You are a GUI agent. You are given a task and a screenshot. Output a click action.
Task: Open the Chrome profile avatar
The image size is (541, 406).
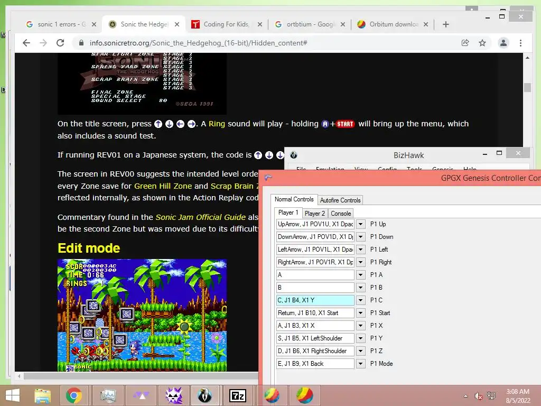tap(503, 43)
